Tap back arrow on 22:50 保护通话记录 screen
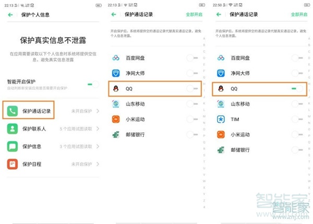Viewport: 313px width, 224px height. (x=219, y=15)
